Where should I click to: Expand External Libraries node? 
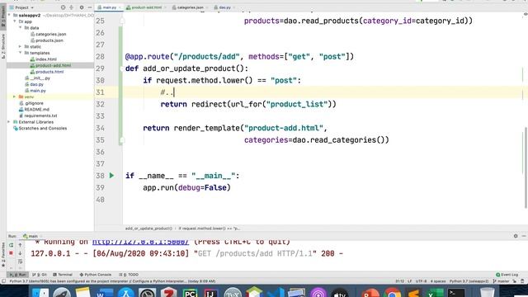[x=9, y=122]
